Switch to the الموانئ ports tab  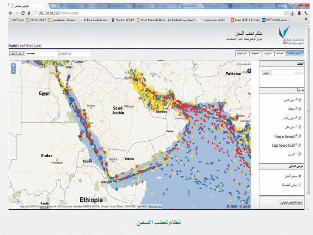click(x=268, y=53)
